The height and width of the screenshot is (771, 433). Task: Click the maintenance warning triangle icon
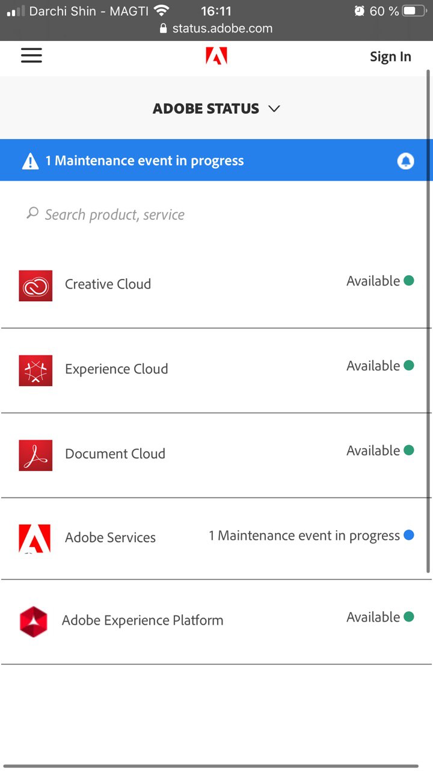pyautogui.click(x=30, y=161)
